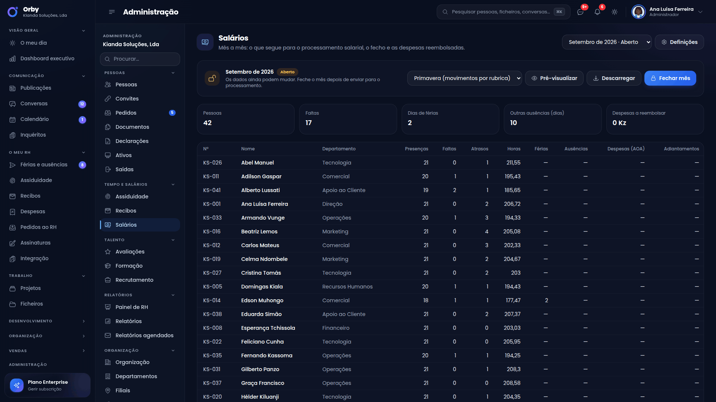This screenshot has width=716, height=402.
Task: Click Ana Luísa Ferreira profile avatar
Action: [638, 12]
